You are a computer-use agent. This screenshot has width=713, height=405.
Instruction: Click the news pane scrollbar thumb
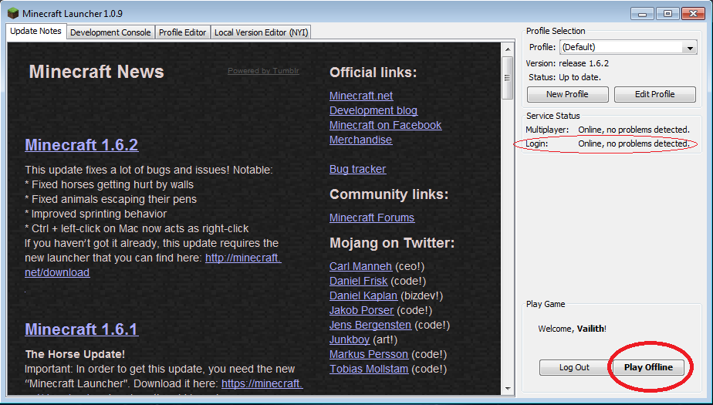coord(508,78)
